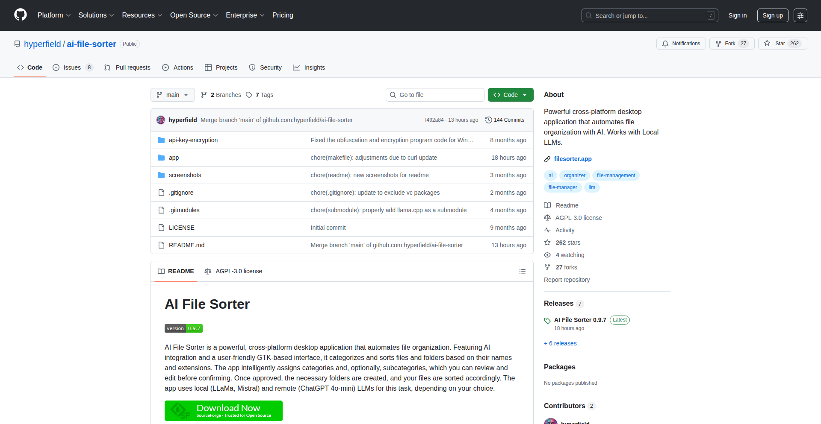Open the filesorter.app website link

pyautogui.click(x=573, y=159)
